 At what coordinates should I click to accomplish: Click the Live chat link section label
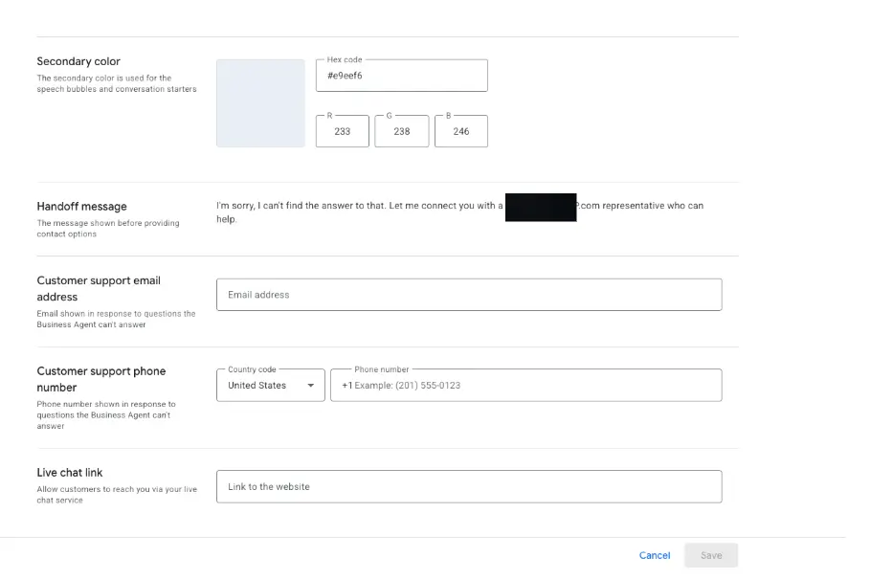(x=71, y=472)
